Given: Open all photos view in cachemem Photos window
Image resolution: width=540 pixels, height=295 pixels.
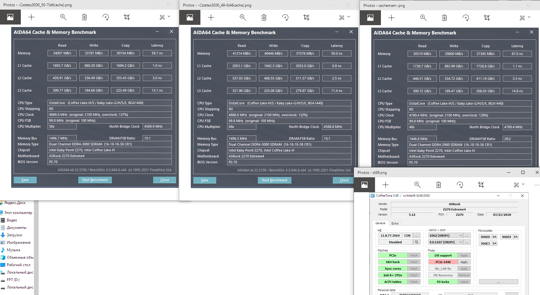Looking at the screenshot, I should pyautogui.click(x=370, y=18).
